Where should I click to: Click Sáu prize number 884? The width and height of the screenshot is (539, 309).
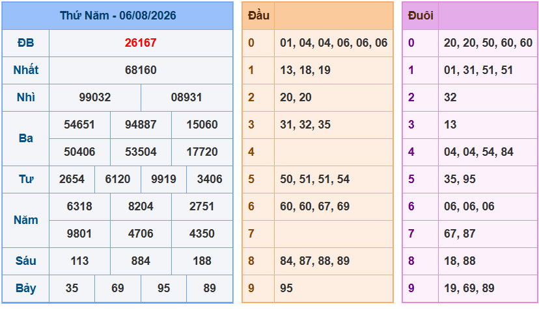[141, 261]
